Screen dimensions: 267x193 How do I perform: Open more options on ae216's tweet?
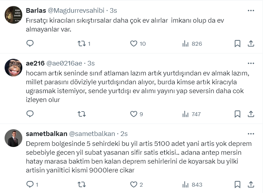[x=251, y=63]
